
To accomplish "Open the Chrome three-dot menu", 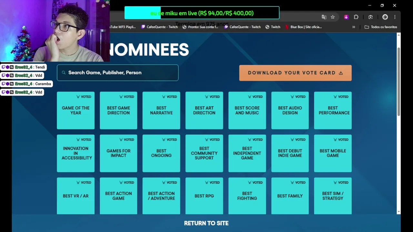I will pyautogui.click(x=395, y=17).
